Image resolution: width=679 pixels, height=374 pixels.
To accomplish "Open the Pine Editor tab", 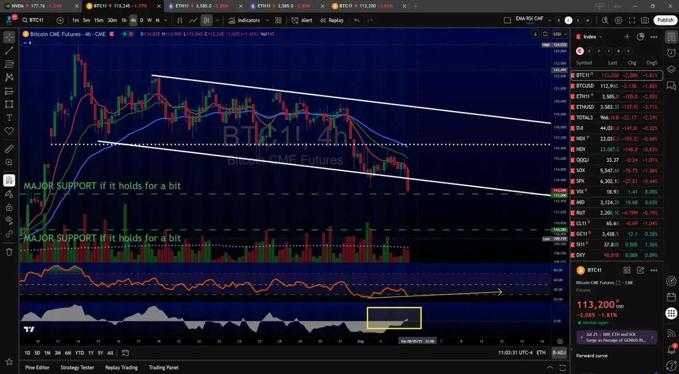I will tap(37, 367).
